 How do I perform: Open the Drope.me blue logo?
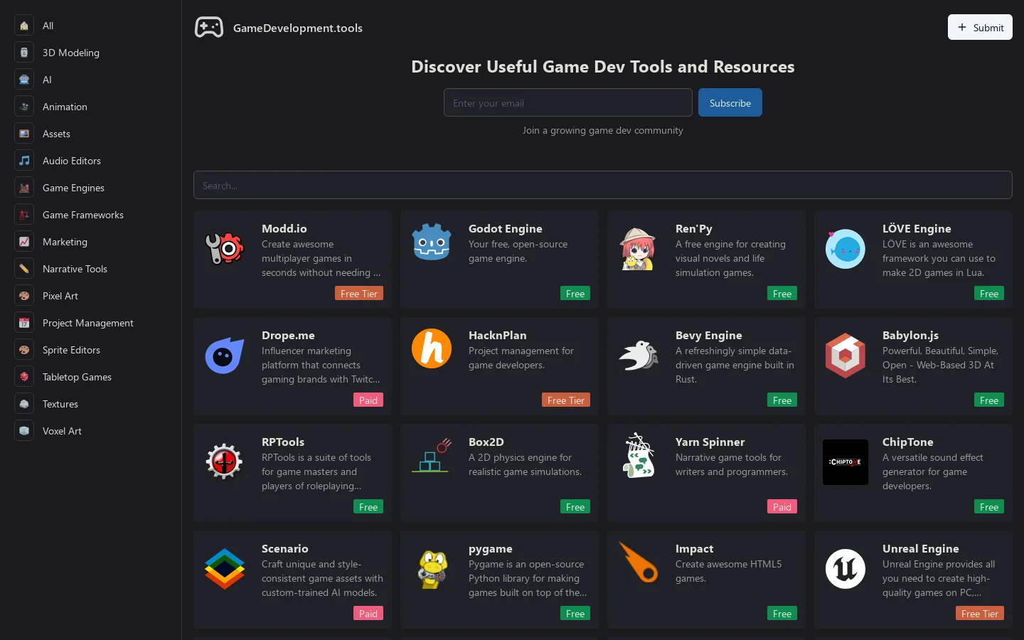click(x=225, y=356)
